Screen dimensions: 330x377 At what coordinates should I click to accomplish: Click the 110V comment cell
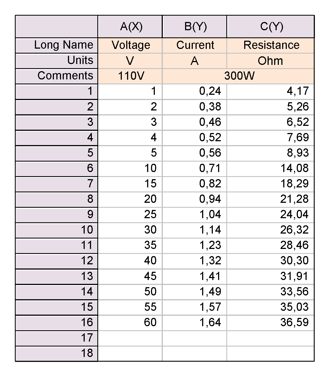pos(130,76)
